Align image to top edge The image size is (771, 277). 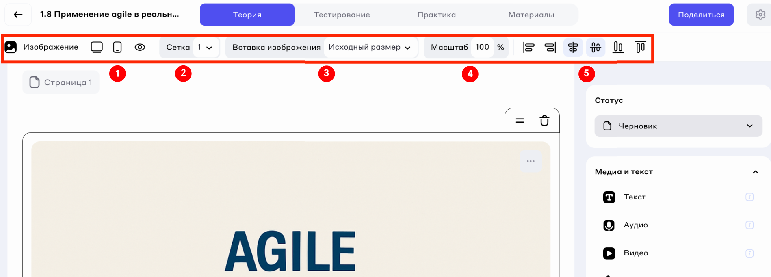click(x=640, y=48)
